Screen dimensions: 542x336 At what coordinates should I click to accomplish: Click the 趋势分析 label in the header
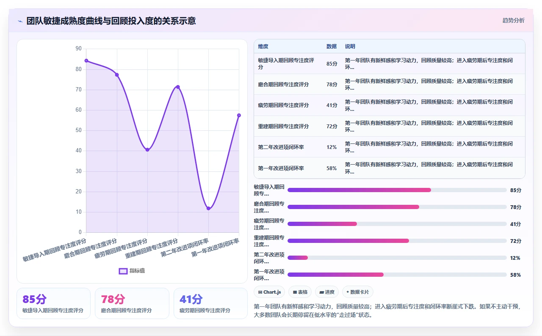pyautogui.click(x=513, y=20)
